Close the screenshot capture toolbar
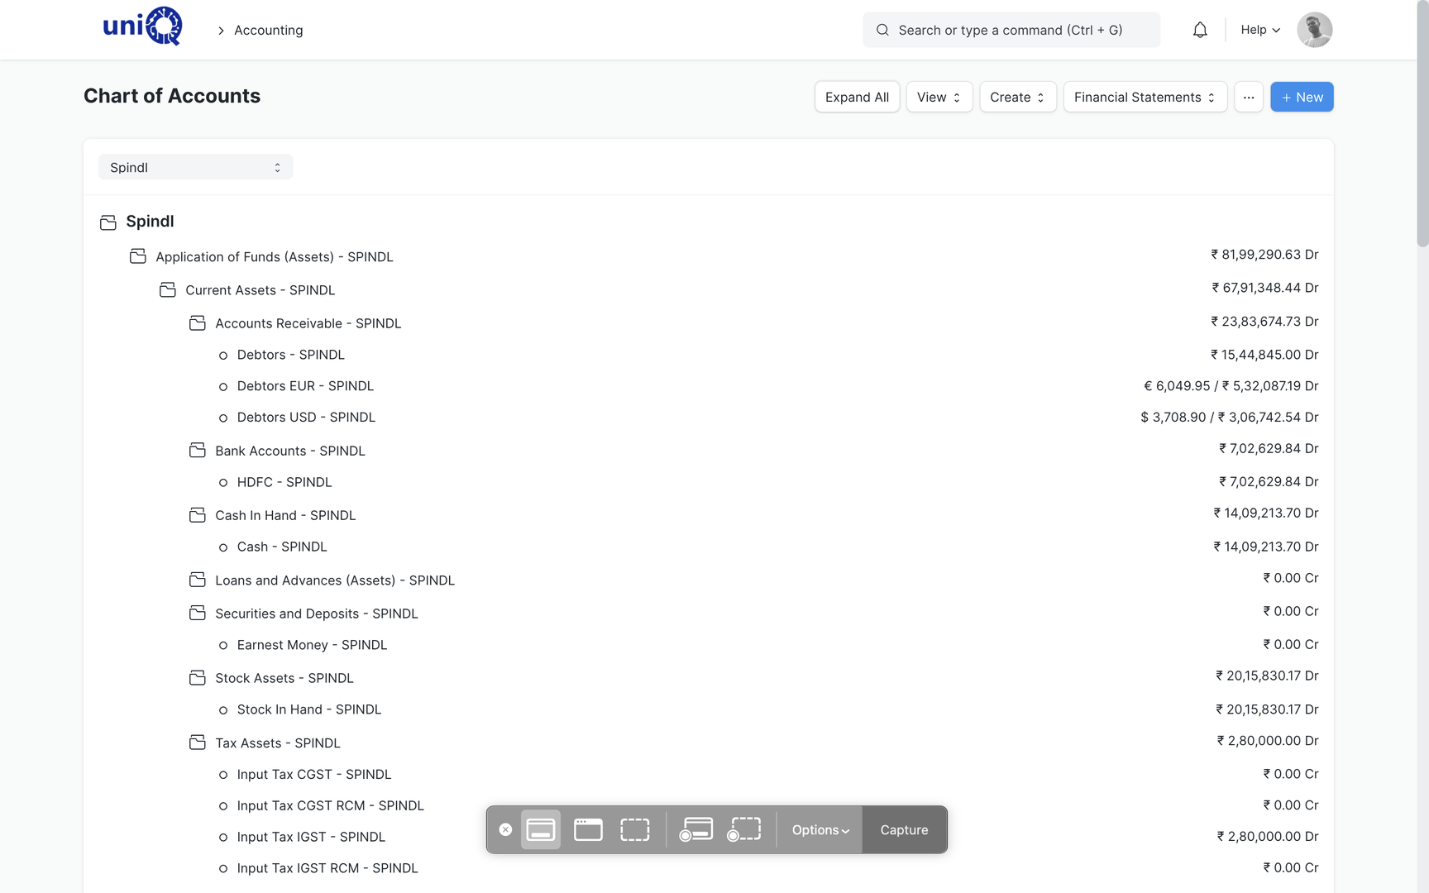 (505, 829)
